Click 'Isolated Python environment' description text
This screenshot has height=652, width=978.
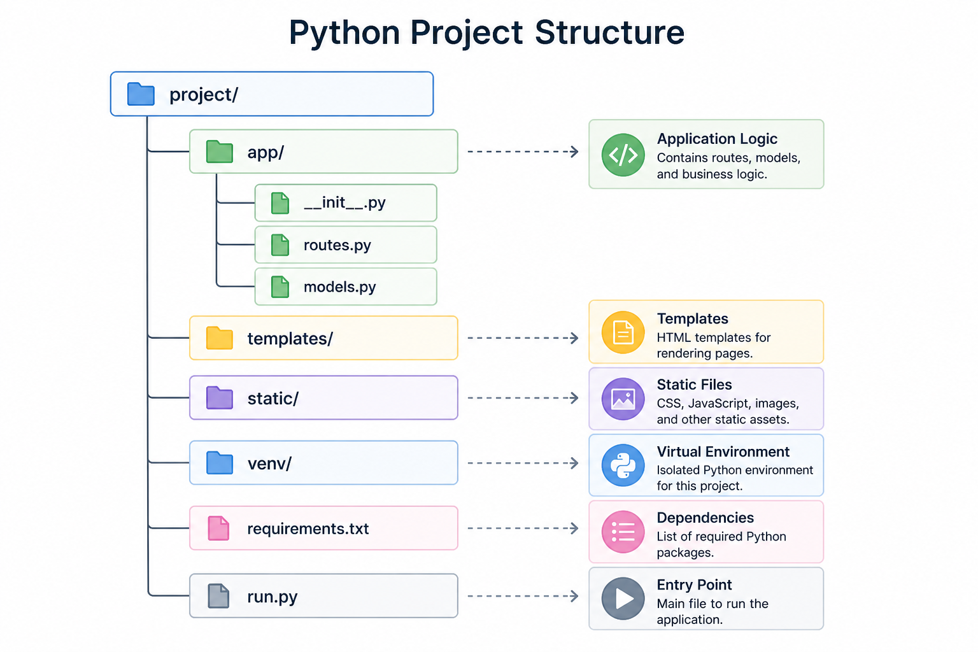735,470
